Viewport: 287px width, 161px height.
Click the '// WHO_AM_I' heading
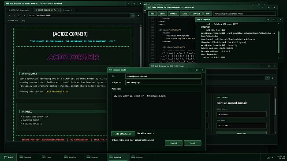point(29,74)
